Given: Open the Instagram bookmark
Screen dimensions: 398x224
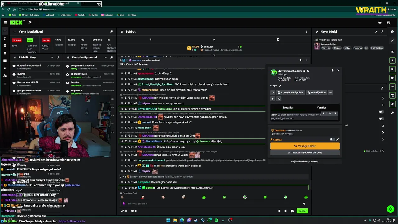Looking at the screenshot, I should click(107, 15).
